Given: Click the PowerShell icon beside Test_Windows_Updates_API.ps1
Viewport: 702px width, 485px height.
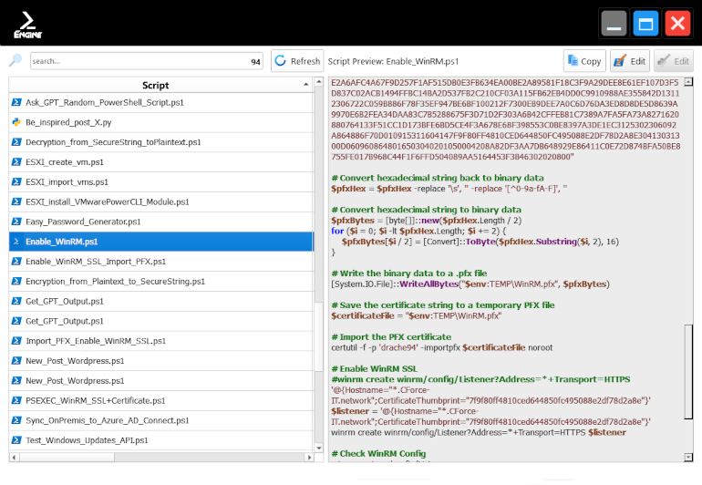Looking at the screenshot, I should tap(16, 440).
